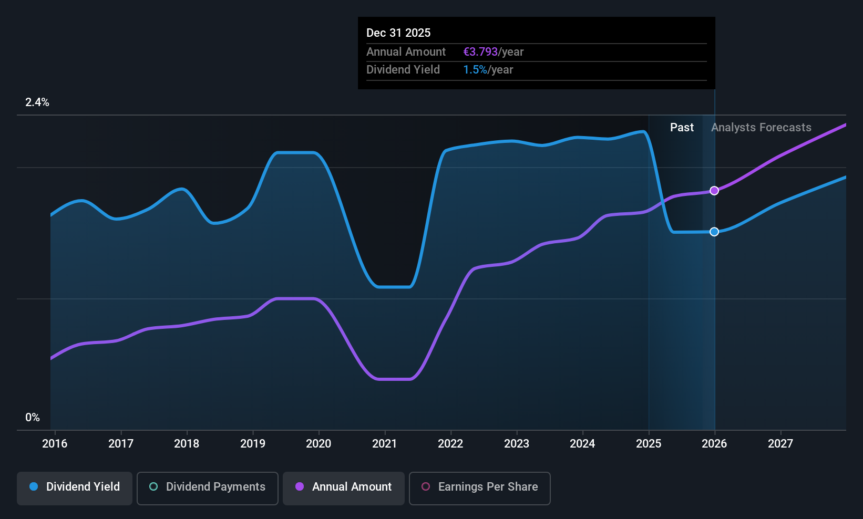Image resolution: width=863 pixels, height=519 pixels.
Task: Toggle the Dividend Yield series
Action: click(75, 488)
